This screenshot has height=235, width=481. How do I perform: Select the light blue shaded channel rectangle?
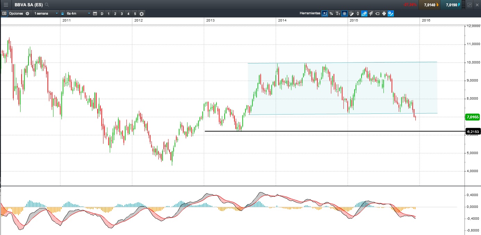(x=342, y=89)
